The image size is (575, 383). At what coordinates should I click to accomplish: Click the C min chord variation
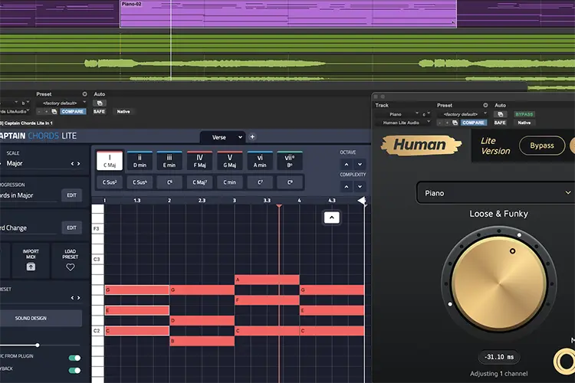pos(229,182)
